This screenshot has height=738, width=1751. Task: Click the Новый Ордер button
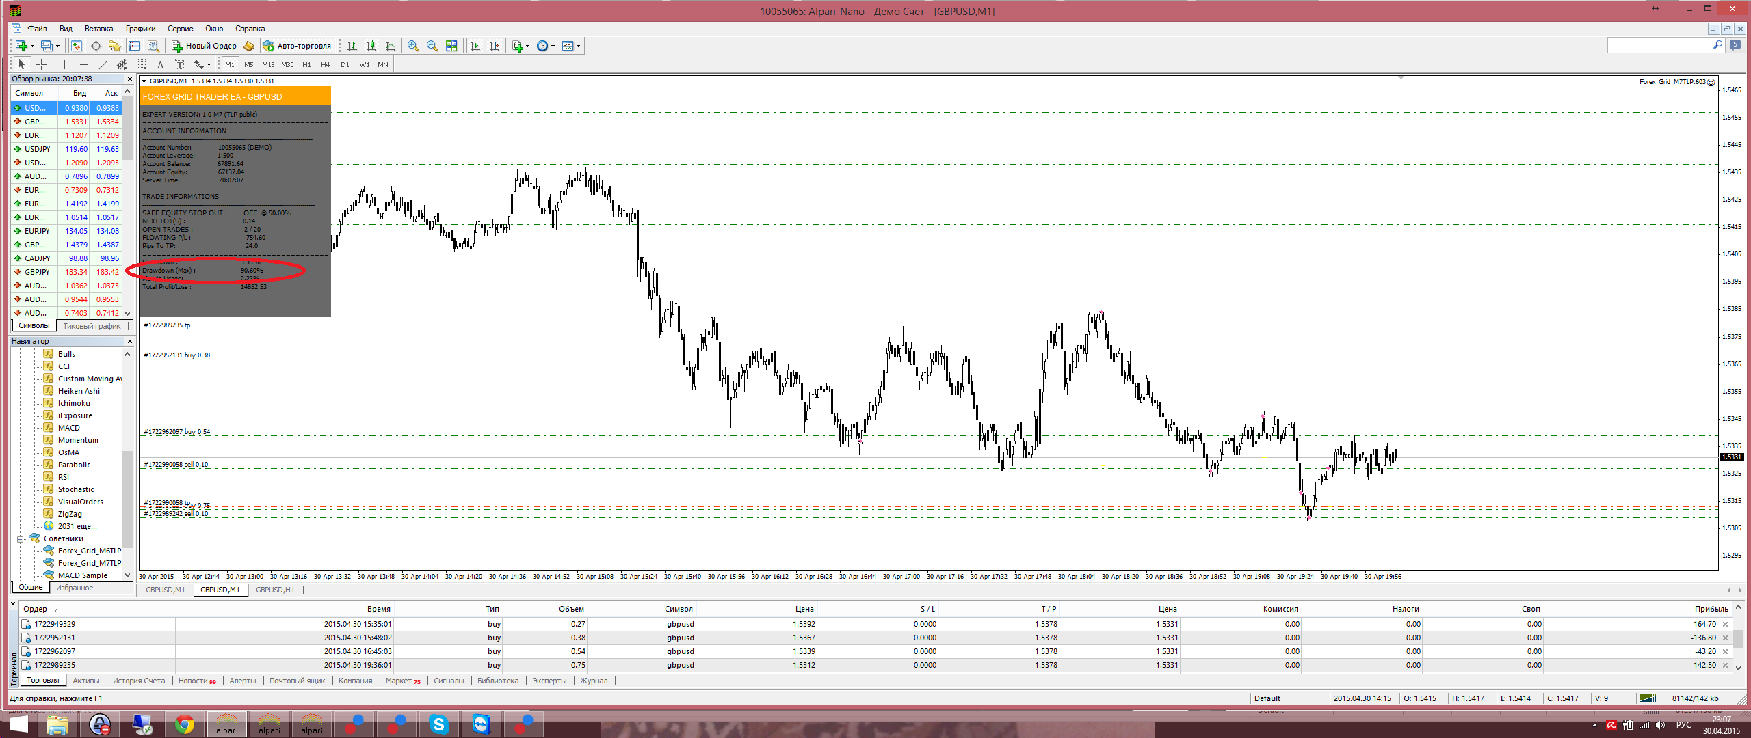point(204,46)
